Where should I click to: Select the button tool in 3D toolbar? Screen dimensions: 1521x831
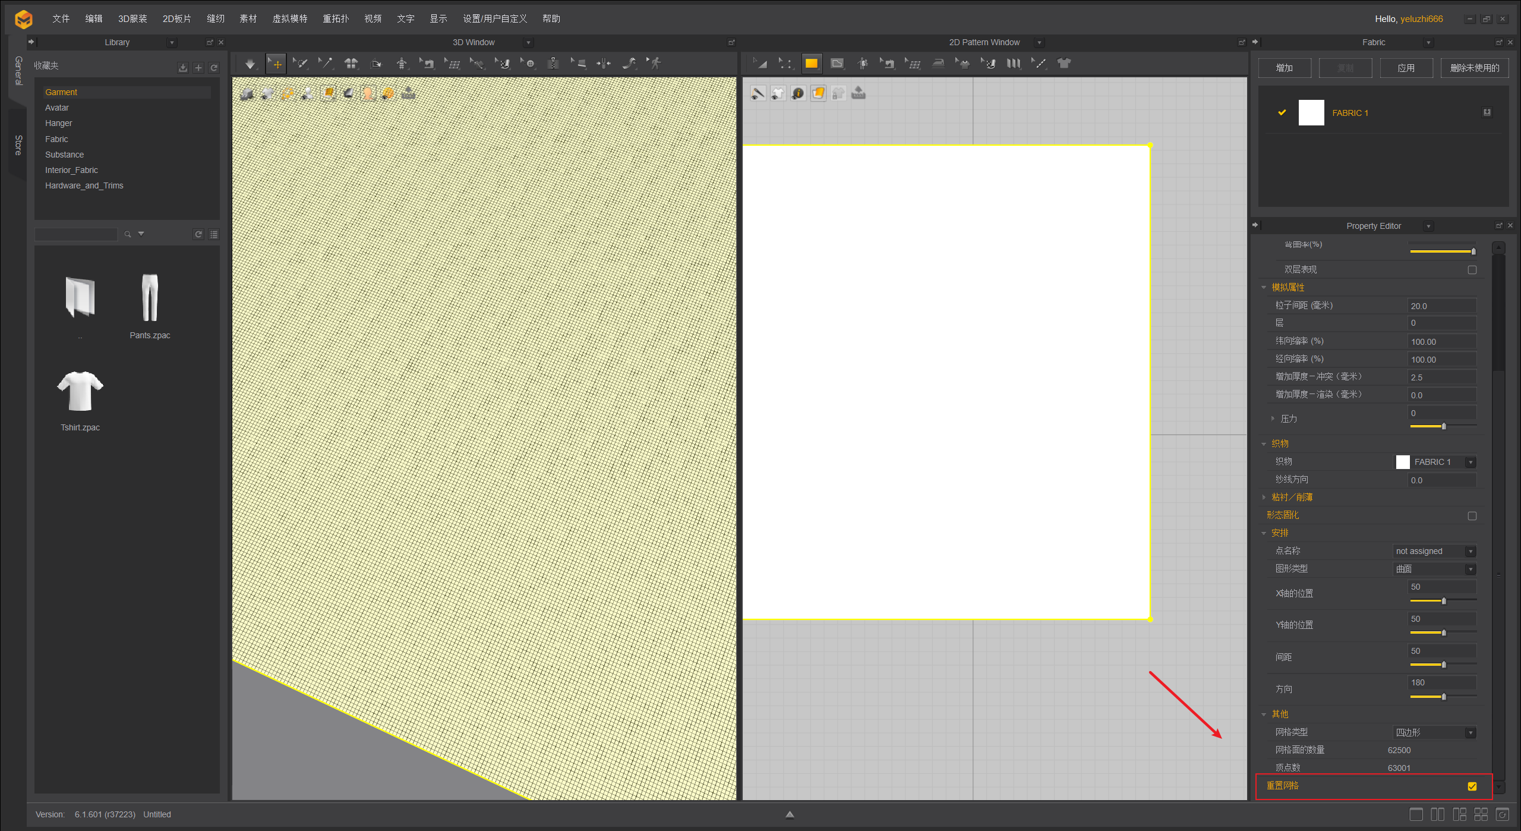529,64
